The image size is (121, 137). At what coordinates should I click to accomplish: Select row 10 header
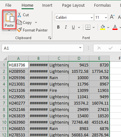4,122
